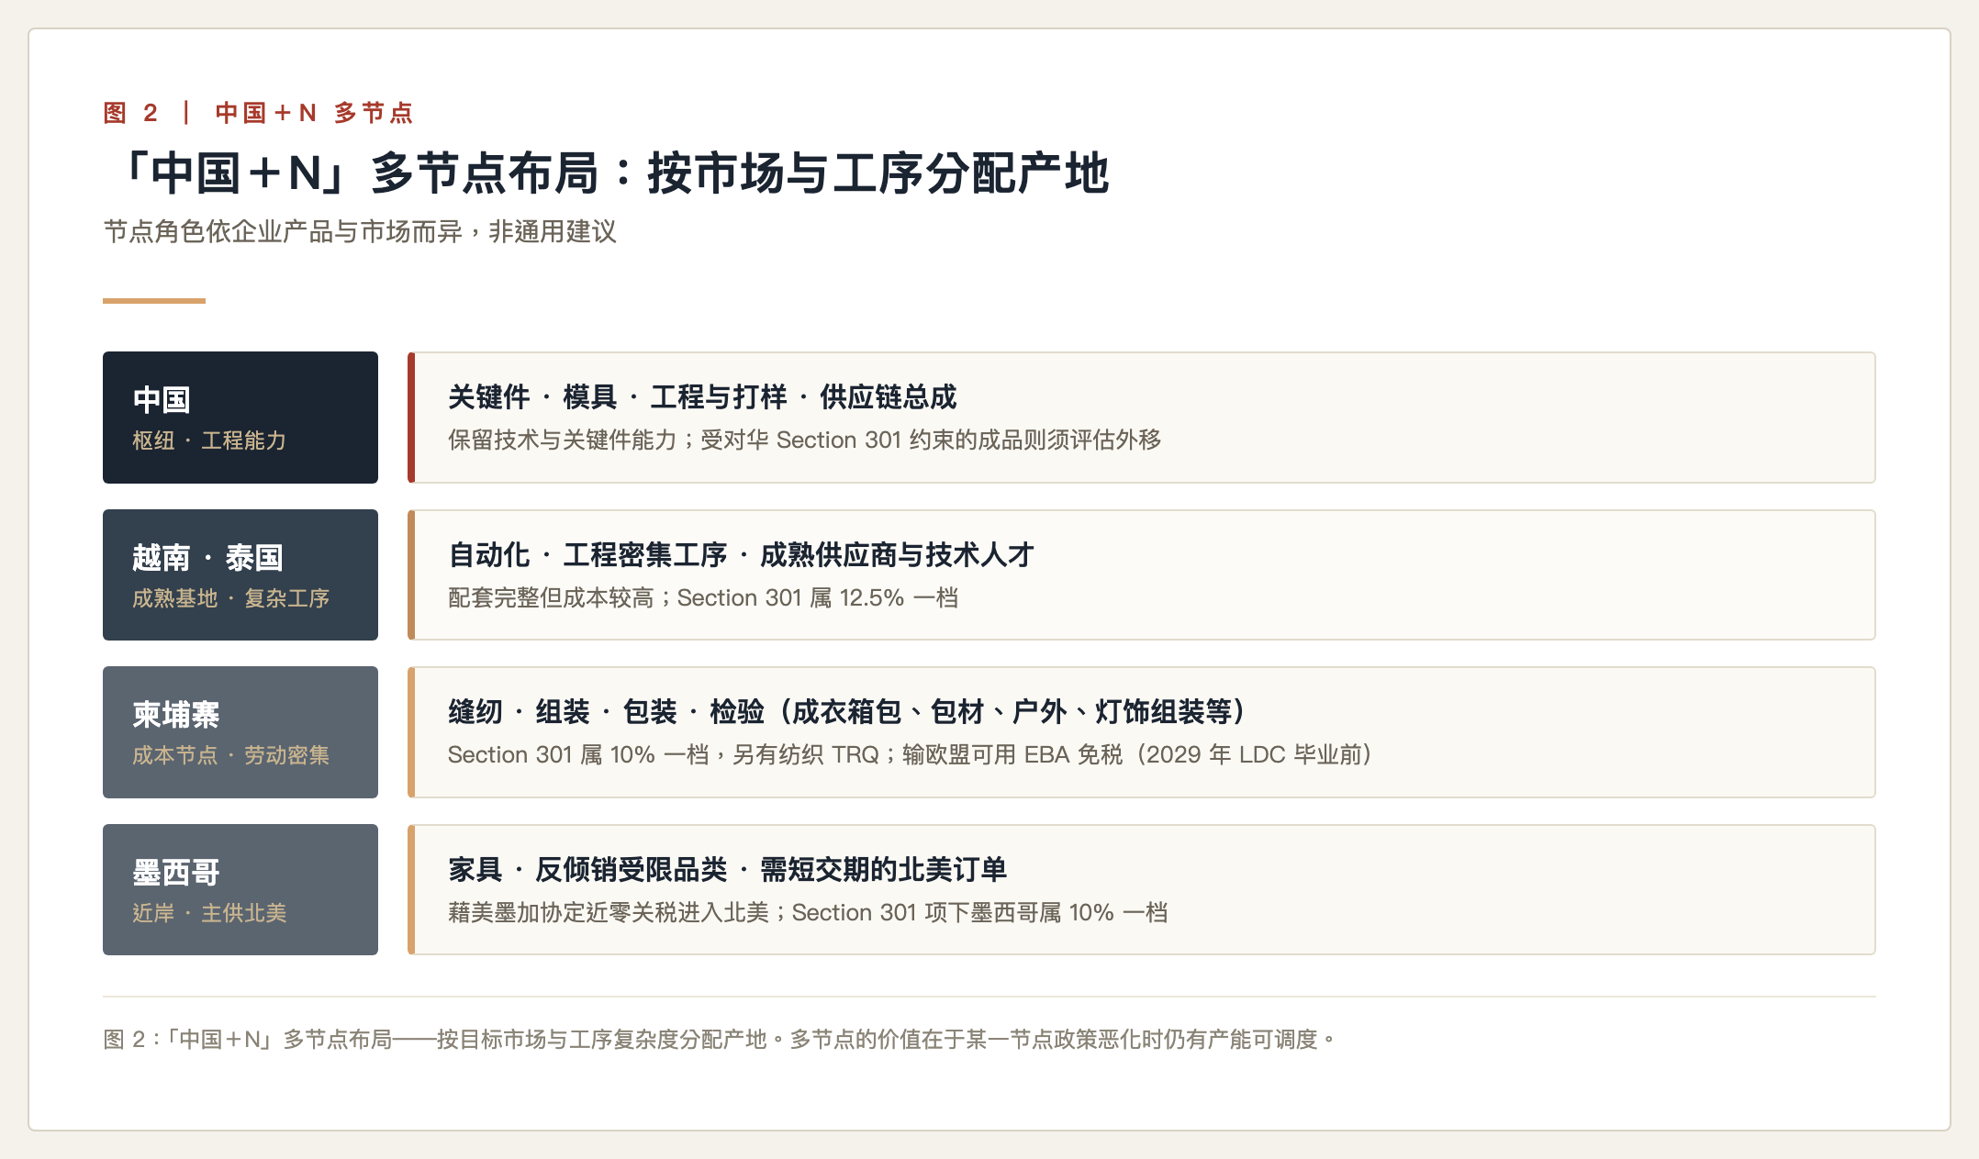Viewport: 1979px width, 1159px height.
Task: Click the 成熟基地 · 复杂工序 subtitle
Action: 231,599
